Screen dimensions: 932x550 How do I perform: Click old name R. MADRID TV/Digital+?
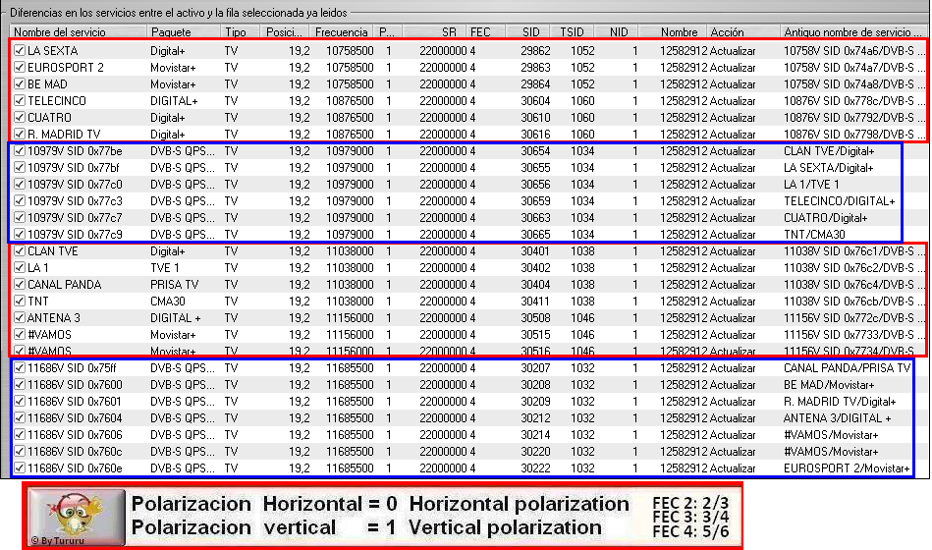(x=840, y=402)
